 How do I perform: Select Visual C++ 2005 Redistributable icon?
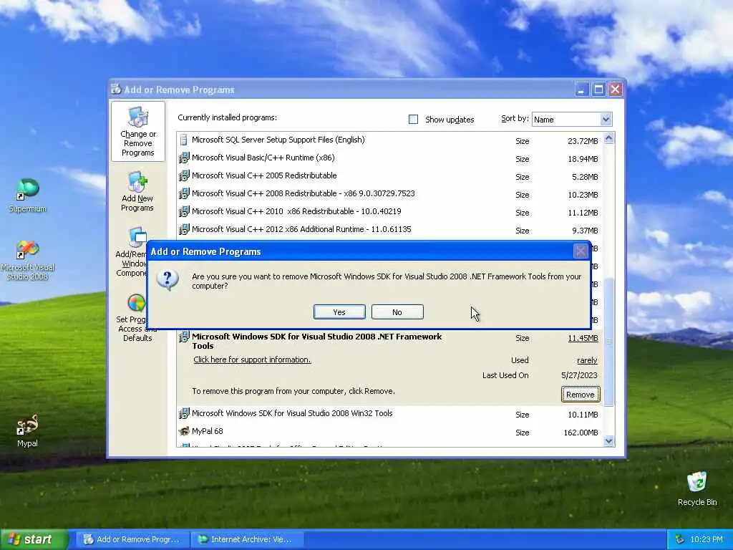[x=184, y=175]
